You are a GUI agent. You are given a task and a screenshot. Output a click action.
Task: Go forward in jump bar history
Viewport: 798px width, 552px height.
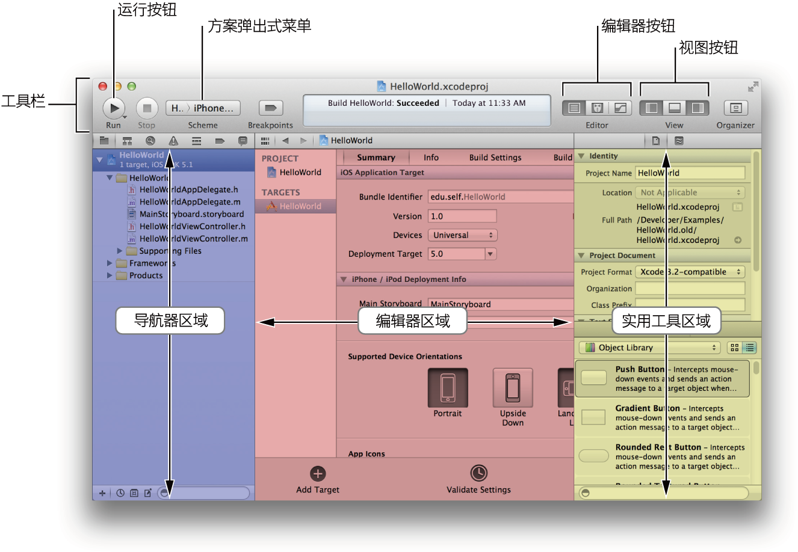coord(303,141)
